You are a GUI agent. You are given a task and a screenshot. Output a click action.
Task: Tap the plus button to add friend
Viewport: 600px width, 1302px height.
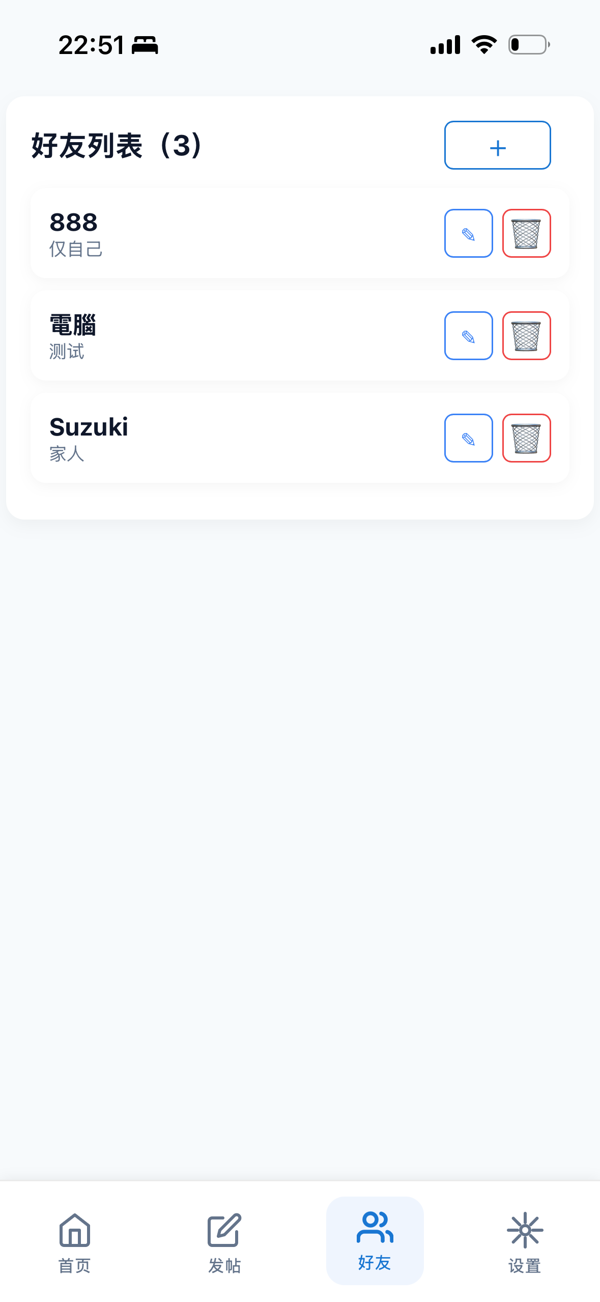click(497, 146)
